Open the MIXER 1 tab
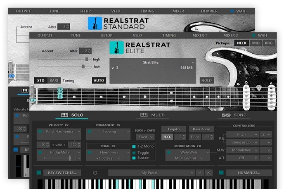The image size is (284, 189). pyautogui.click(x=199, y=36)
